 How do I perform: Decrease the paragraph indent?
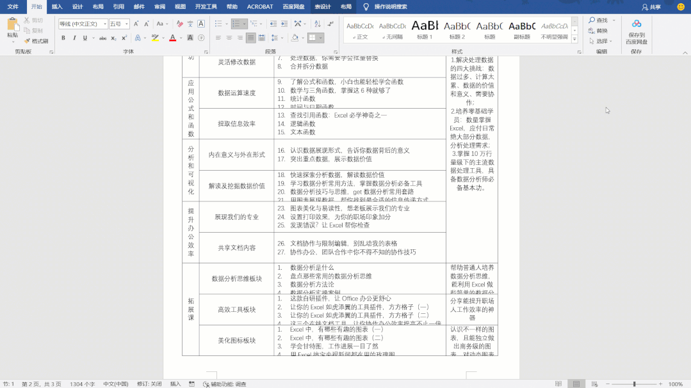[x=273, y=24]
